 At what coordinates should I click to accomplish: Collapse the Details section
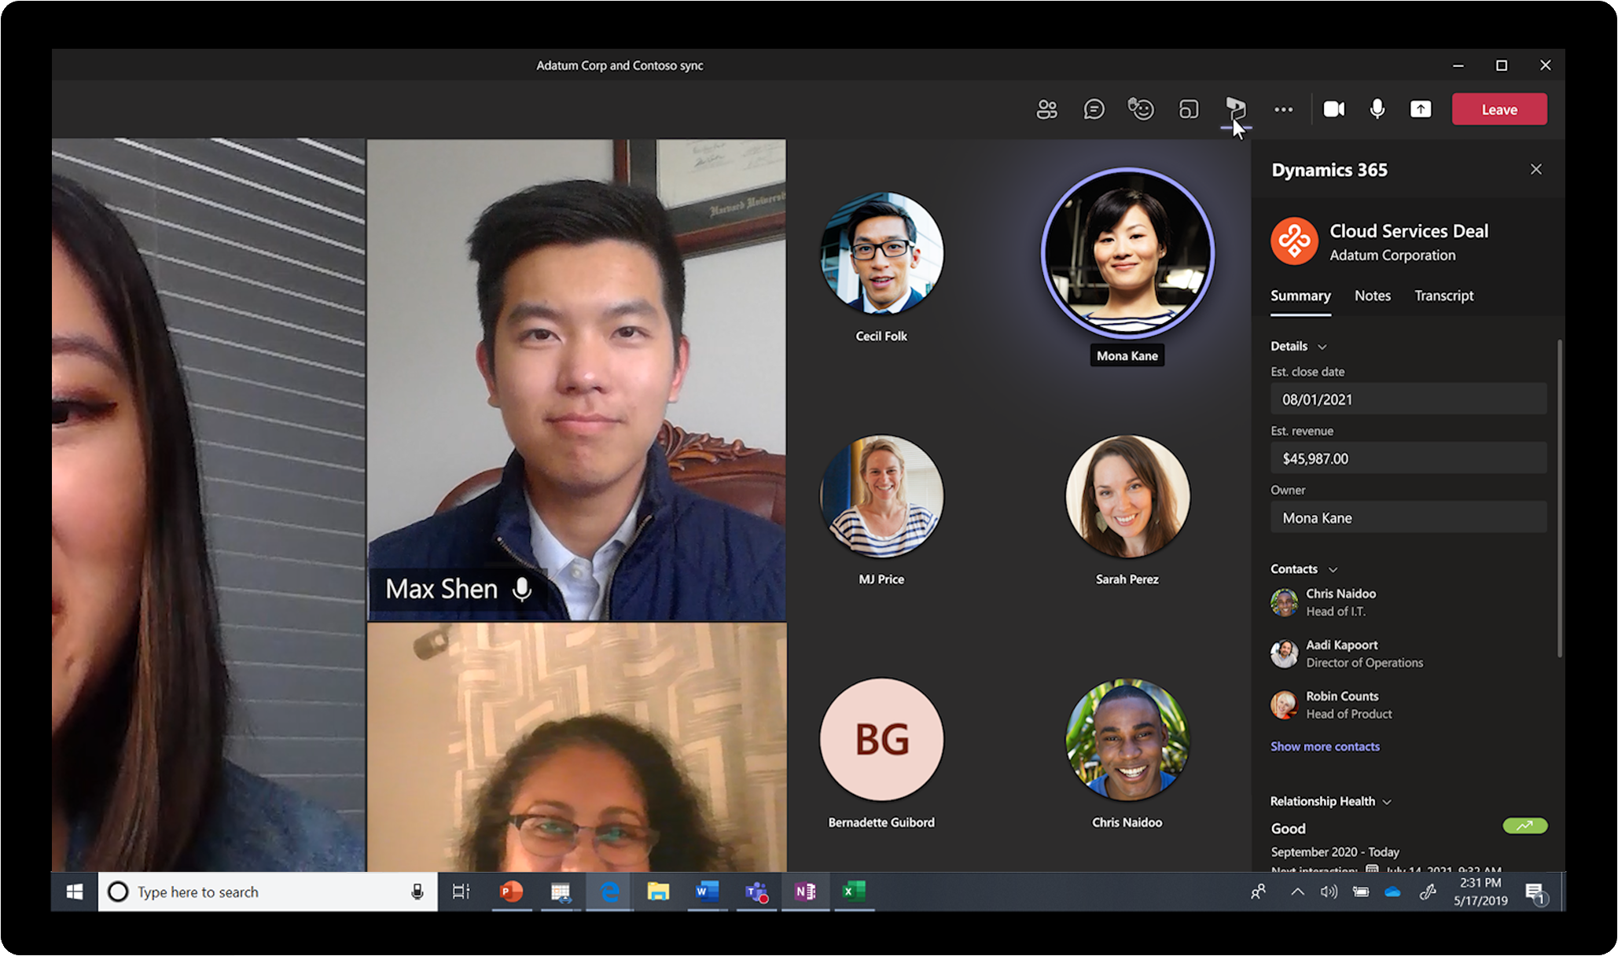coord(1322,346)
